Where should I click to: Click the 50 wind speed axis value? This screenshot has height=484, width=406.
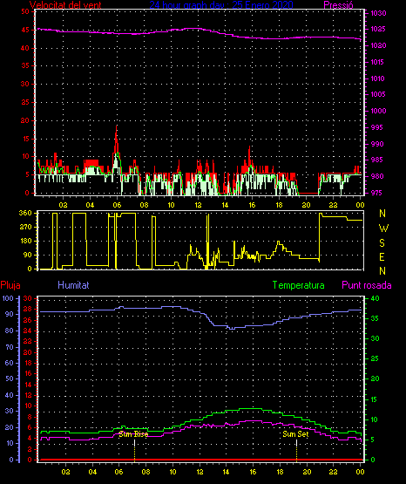[25, 11]
